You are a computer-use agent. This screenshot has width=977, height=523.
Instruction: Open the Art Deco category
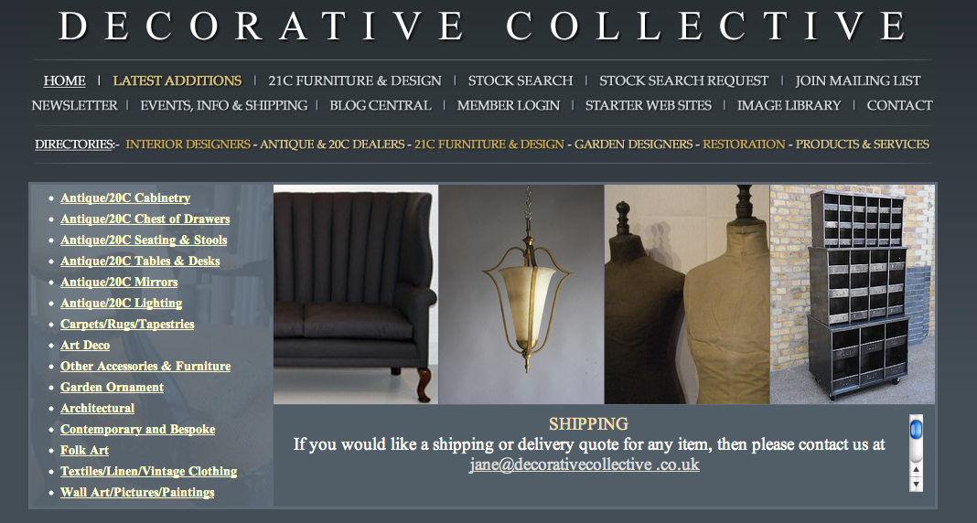tap(85, 345)
